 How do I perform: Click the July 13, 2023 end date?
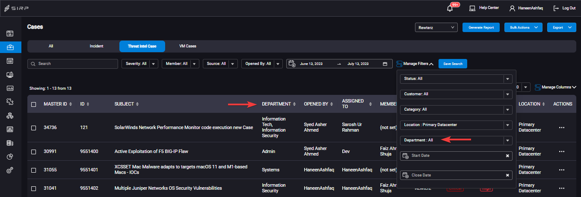coord(359,64)
